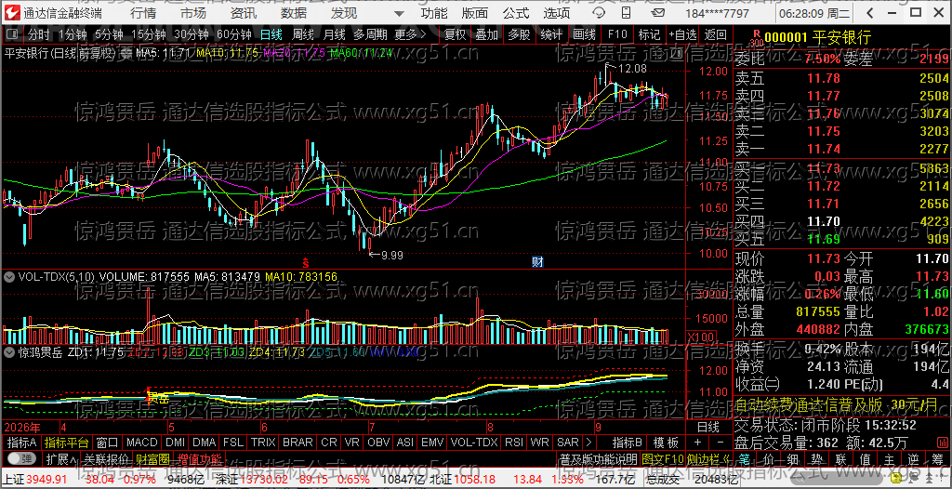Click the 上证 3949.91 index readout

[x=34, y=480]
